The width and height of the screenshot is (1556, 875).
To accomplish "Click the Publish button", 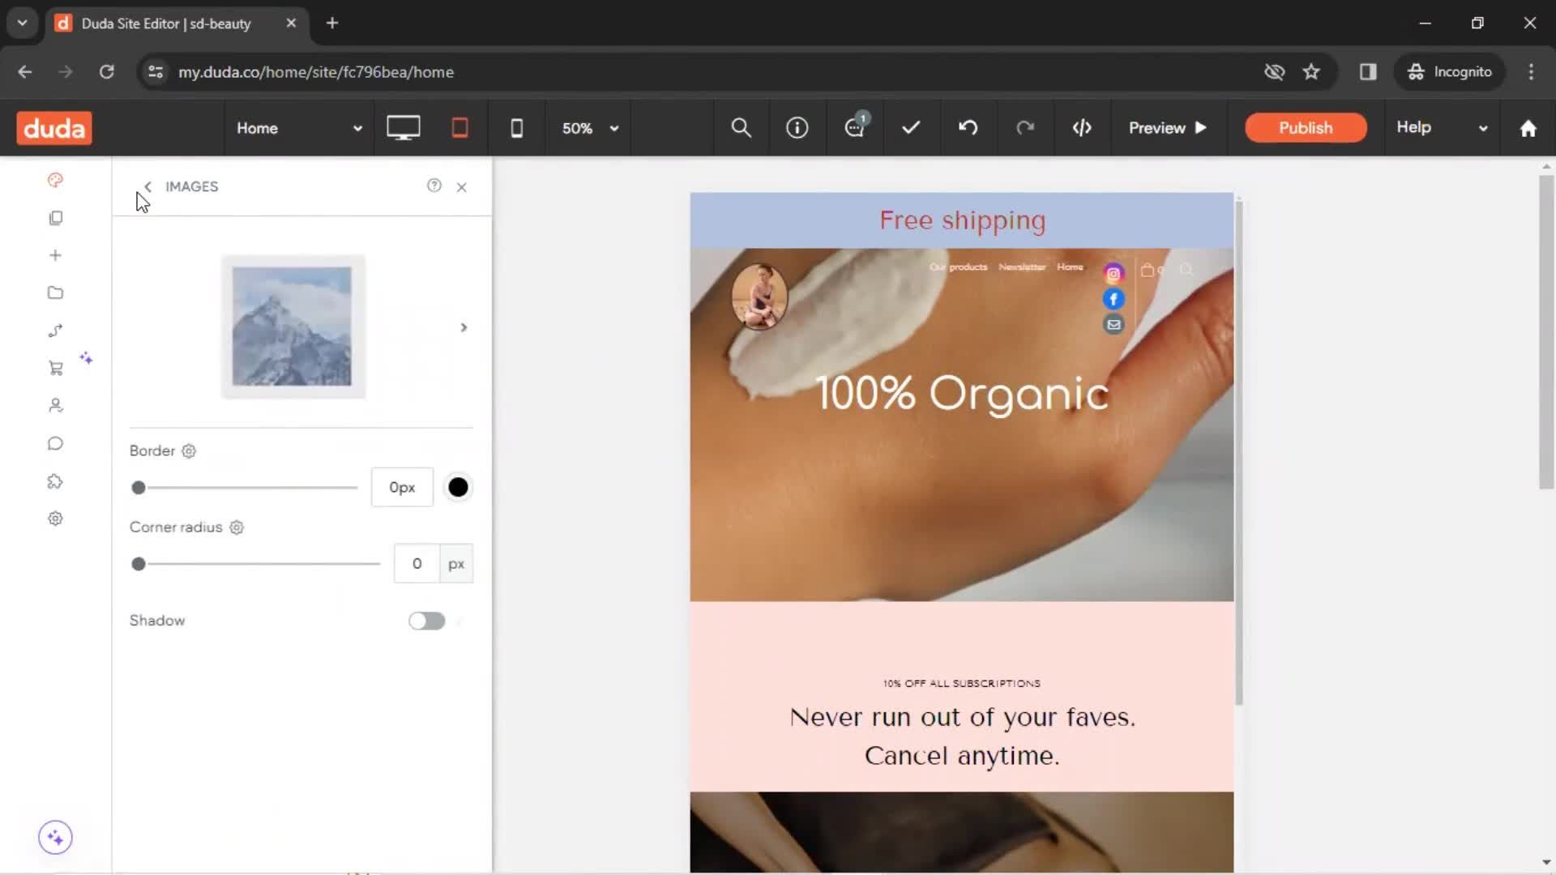I will tap(1305, 128).
